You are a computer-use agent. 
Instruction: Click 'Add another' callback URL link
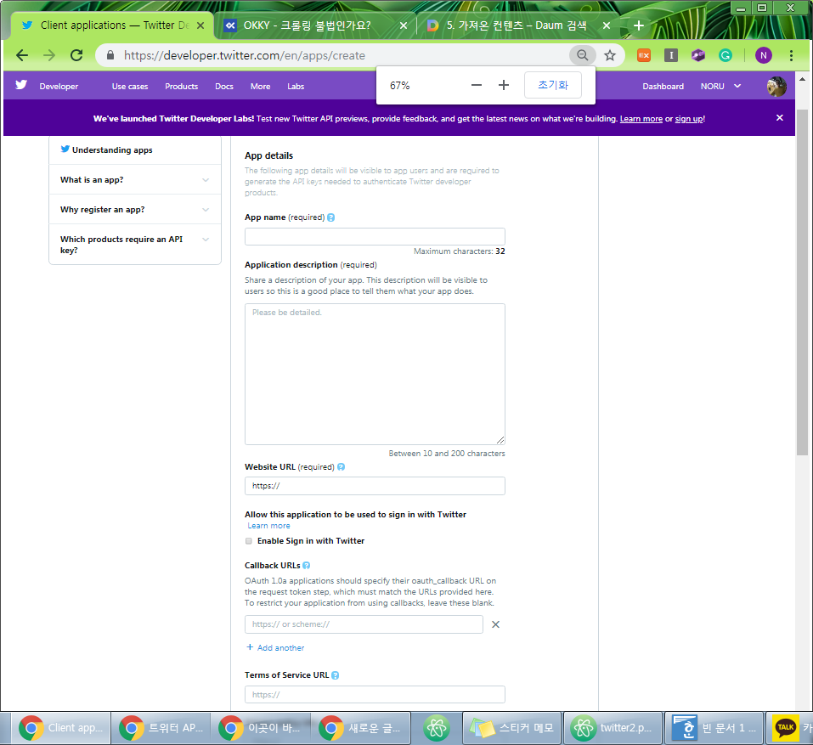(x=275, y=648)
